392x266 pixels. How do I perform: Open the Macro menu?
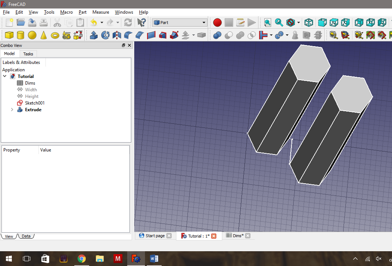[66, 12]
